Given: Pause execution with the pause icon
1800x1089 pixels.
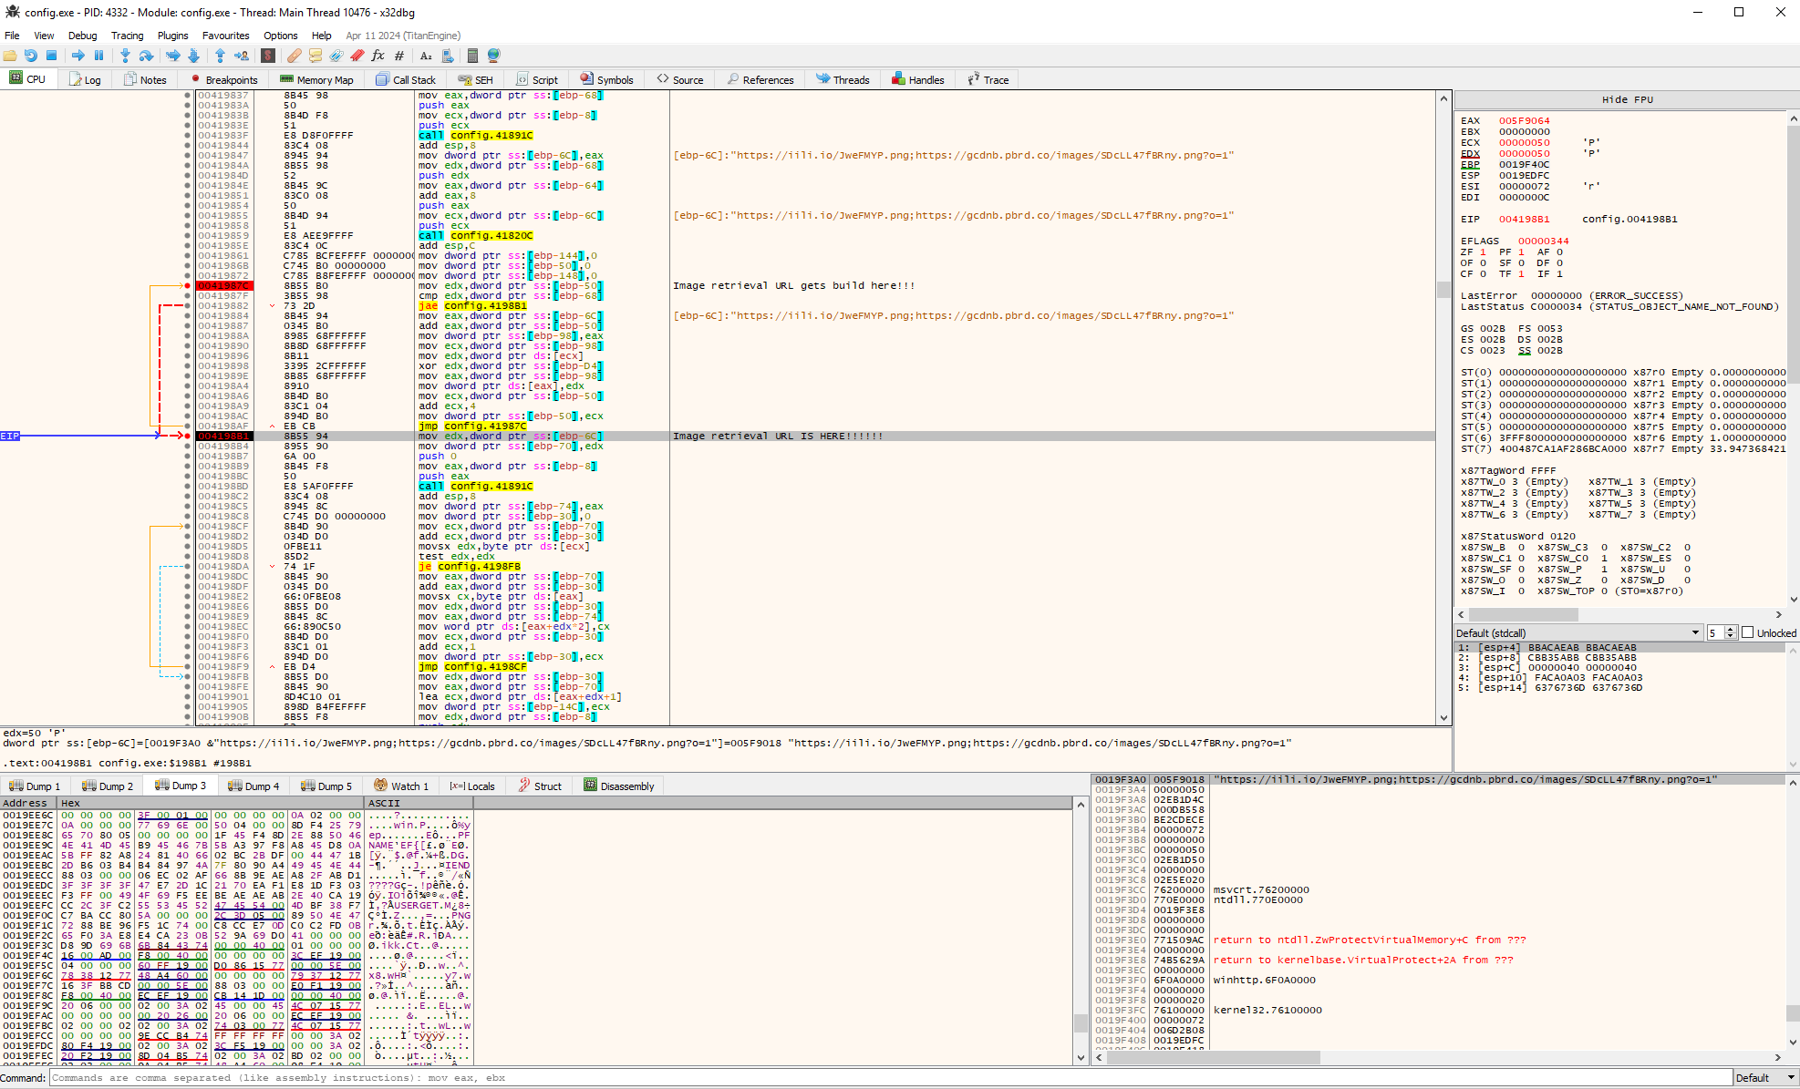Looking at the screenshot, I should tap(99, 56).
